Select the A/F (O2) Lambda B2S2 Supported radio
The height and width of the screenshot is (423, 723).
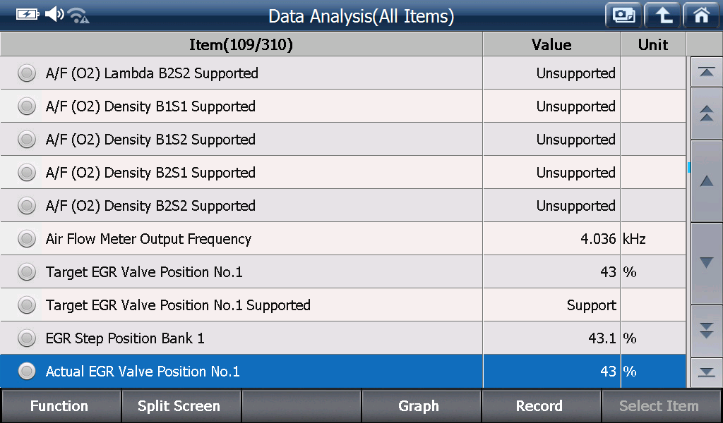pos(27,73)
